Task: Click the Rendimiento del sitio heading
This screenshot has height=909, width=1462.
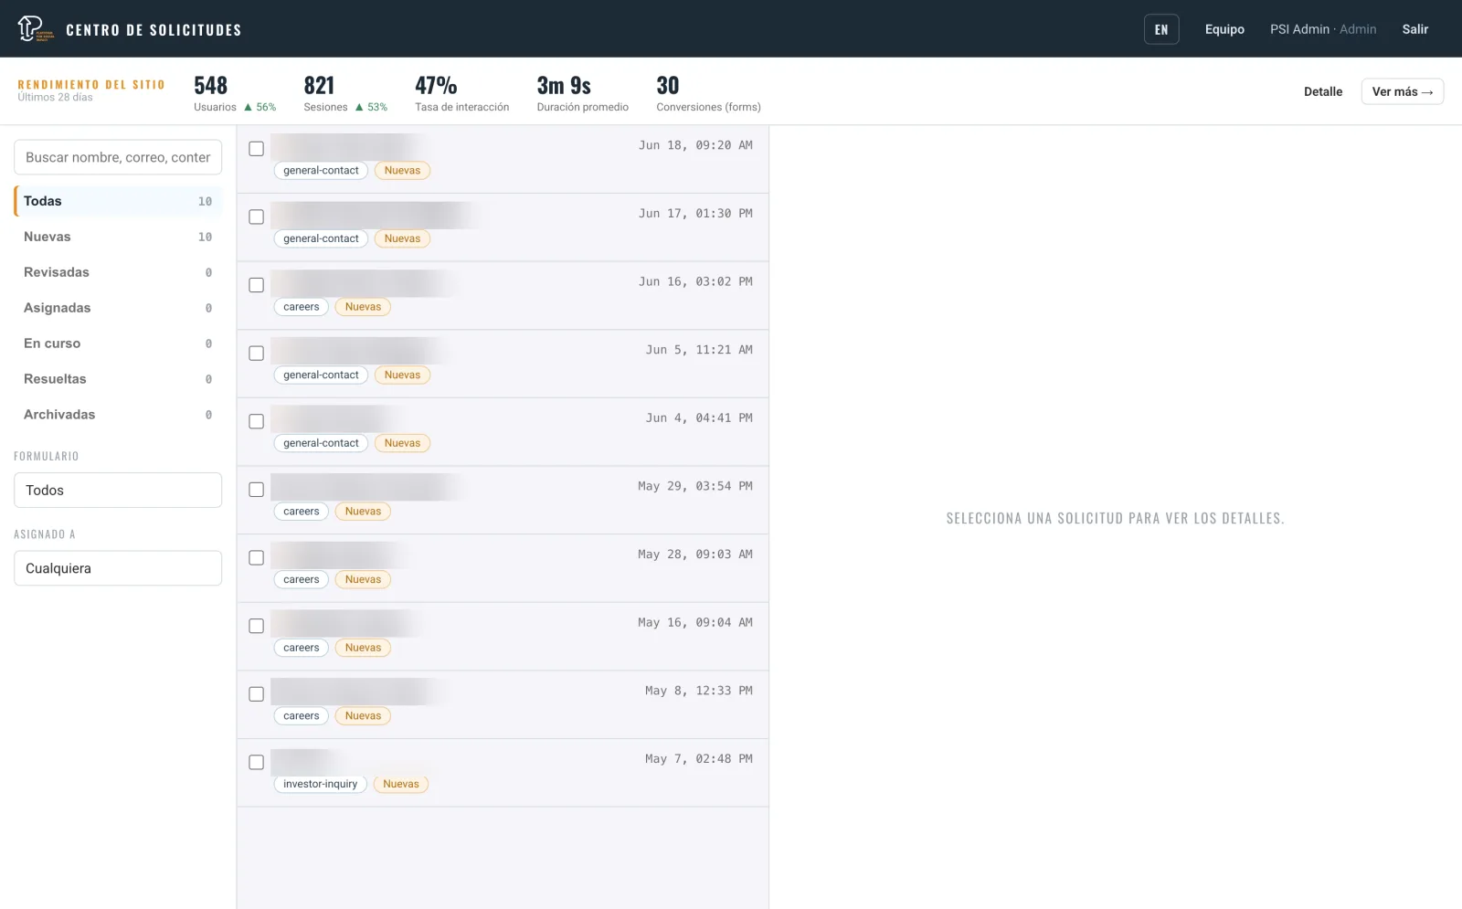Action: pyautogui.click(x=91, y=85)
